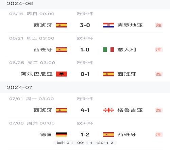This screenshot has height=150, width=170.
Task: Click the Italy flag icon
Action: pos(108,49)
